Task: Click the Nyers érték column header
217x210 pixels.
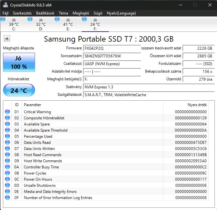Action: pyautogui.click(x=197, y=105)
